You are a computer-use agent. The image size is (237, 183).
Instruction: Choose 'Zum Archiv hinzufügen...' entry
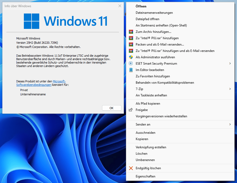point(180,32)
